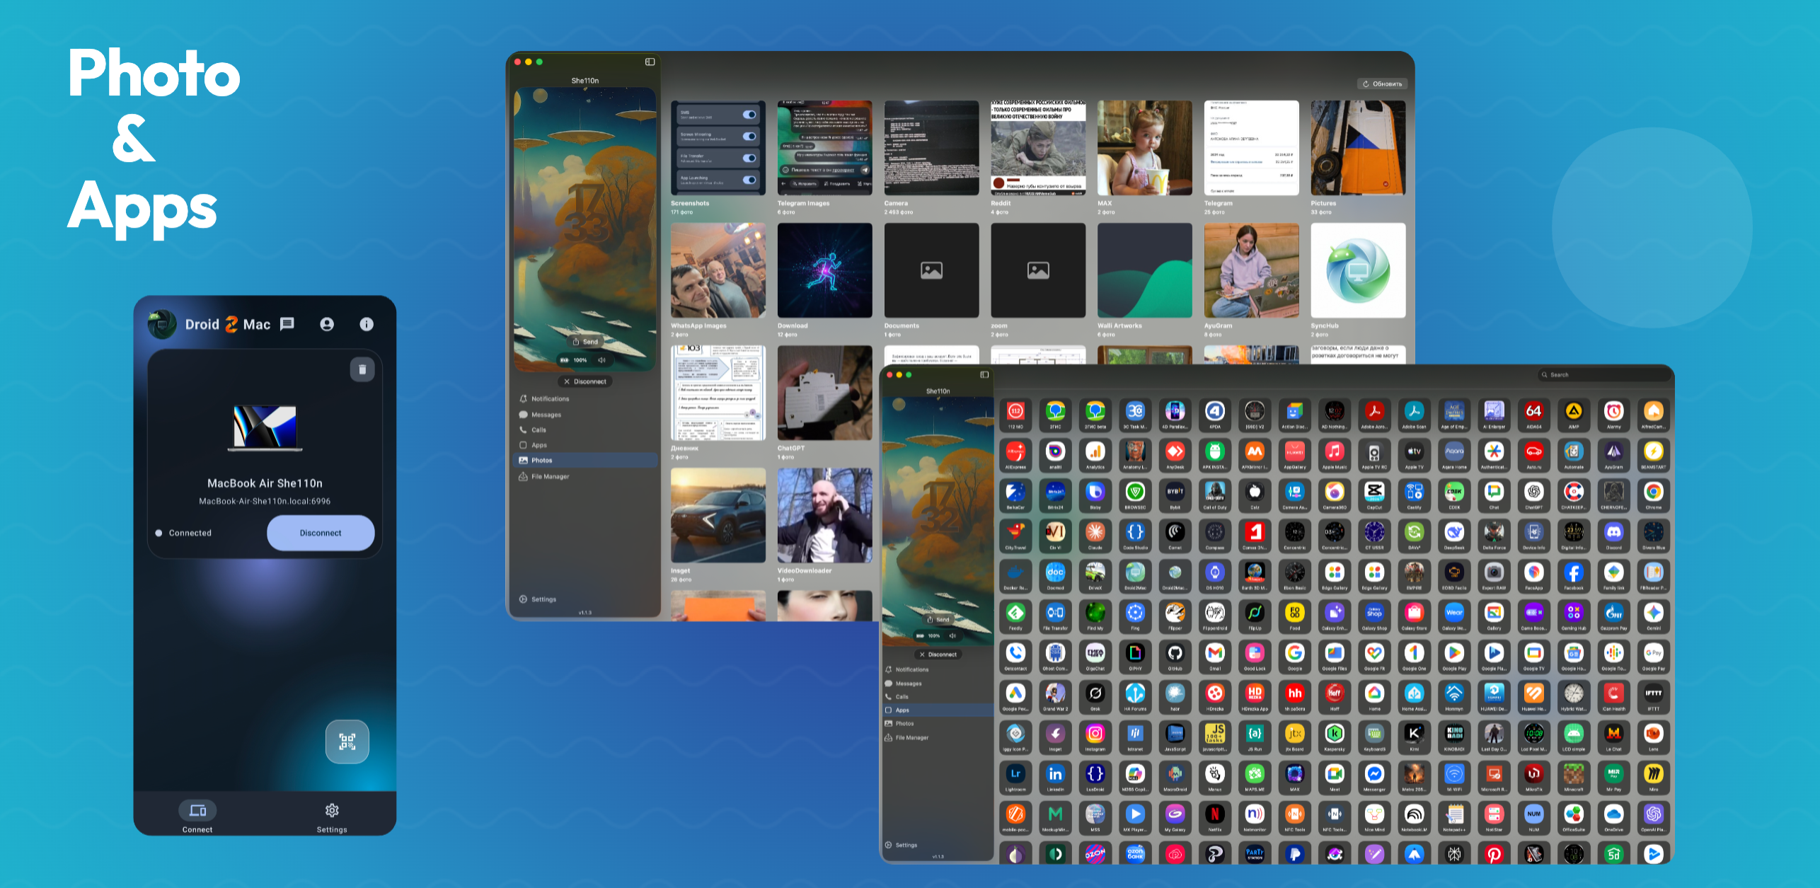Click Обновить refresh button in Photos window

pyautogui.click(x=1382, y=84)
